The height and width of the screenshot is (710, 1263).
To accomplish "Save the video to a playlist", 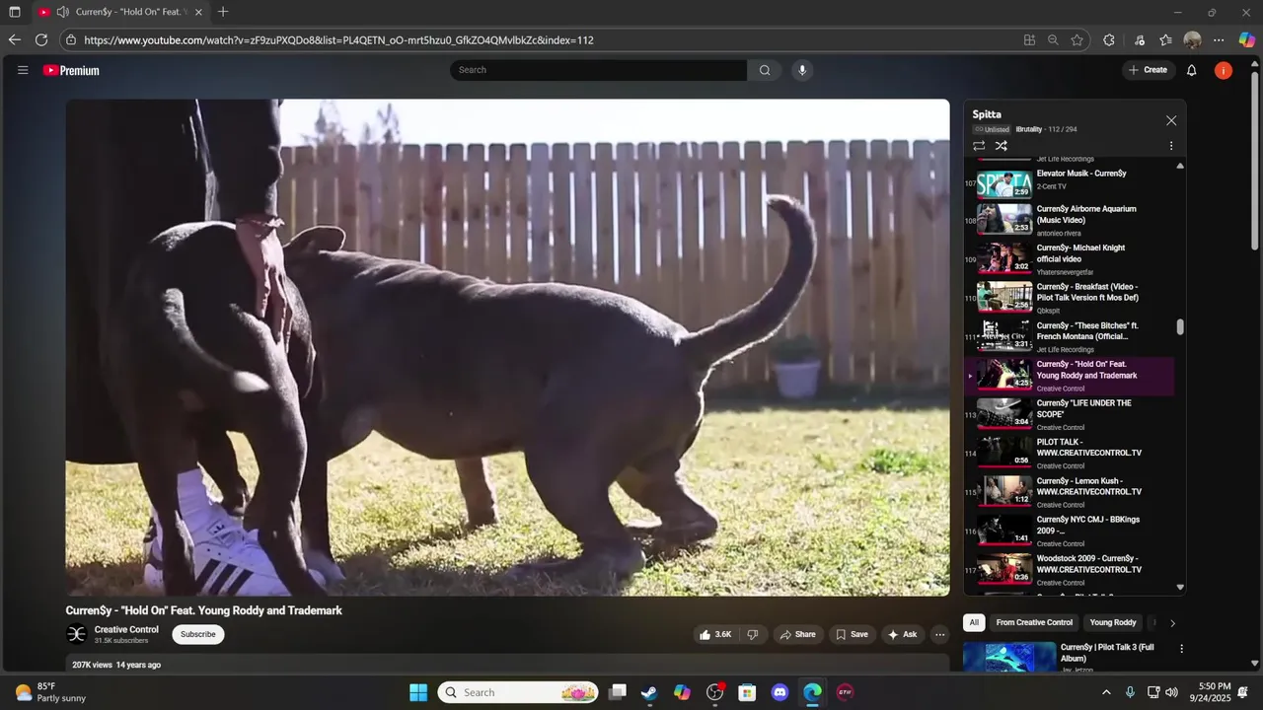I will coord(853,635).
